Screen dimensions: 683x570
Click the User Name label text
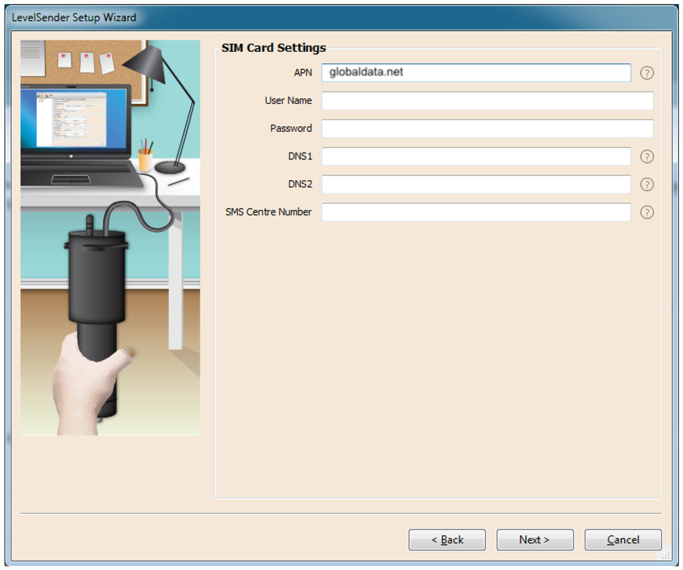coord(288,100)
